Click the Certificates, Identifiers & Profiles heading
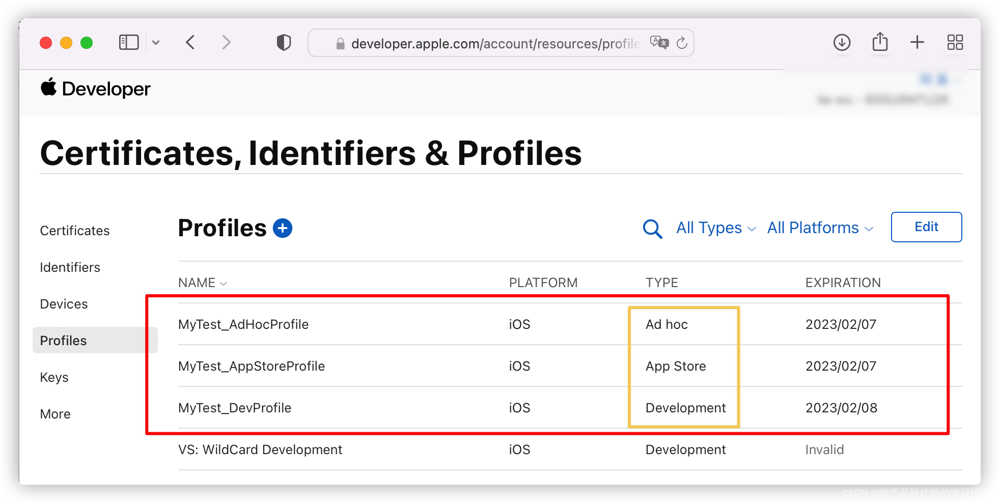The image size is (999, 503). tap(311, 153)
